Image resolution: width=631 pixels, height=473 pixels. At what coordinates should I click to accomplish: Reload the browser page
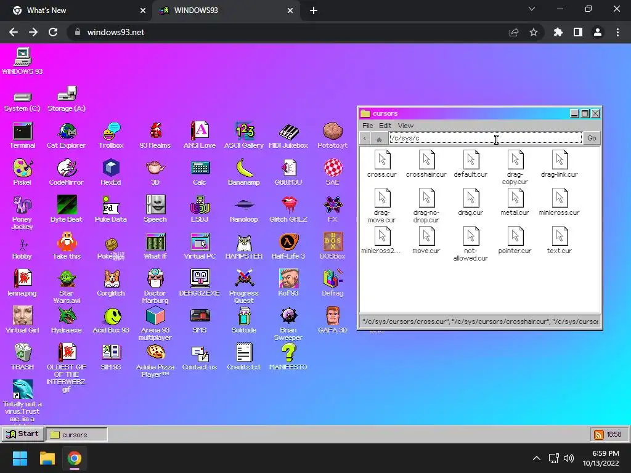click(53, 32)
